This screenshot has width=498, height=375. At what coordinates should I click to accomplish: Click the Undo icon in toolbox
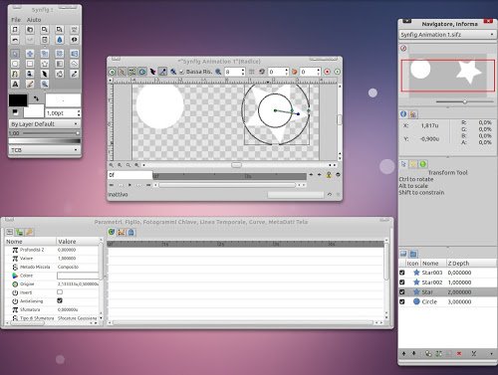tap(15, 40)
